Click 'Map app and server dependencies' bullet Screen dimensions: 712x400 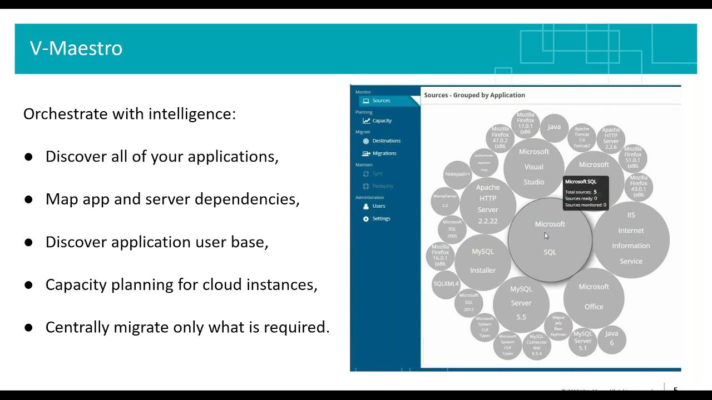[172, 199]
